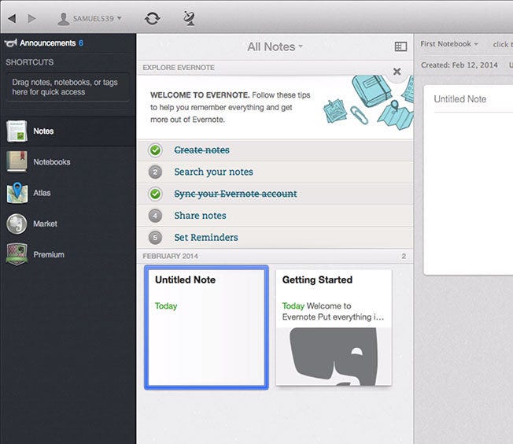Image resolution: width=513 pixels, height=444 pixels.
Task: Open Atlas map view
Action: tap(68, 193)
